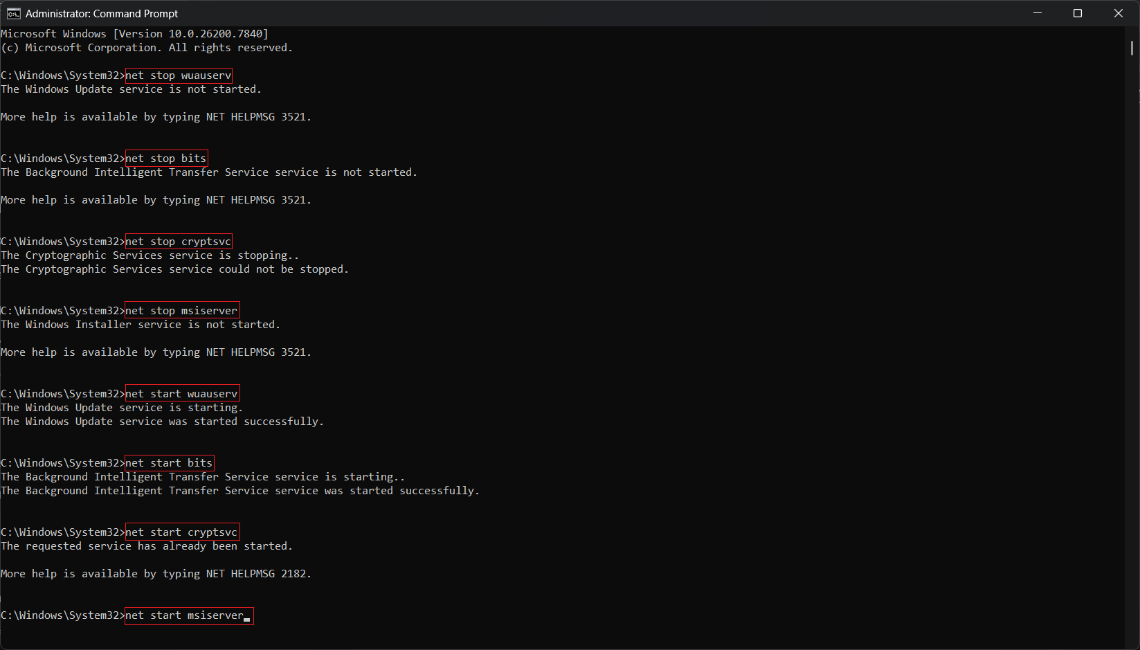1140x650 pixels.
Task: Click 'NET HELPMSG 2182' help line
Action: (x=156, y=574)
